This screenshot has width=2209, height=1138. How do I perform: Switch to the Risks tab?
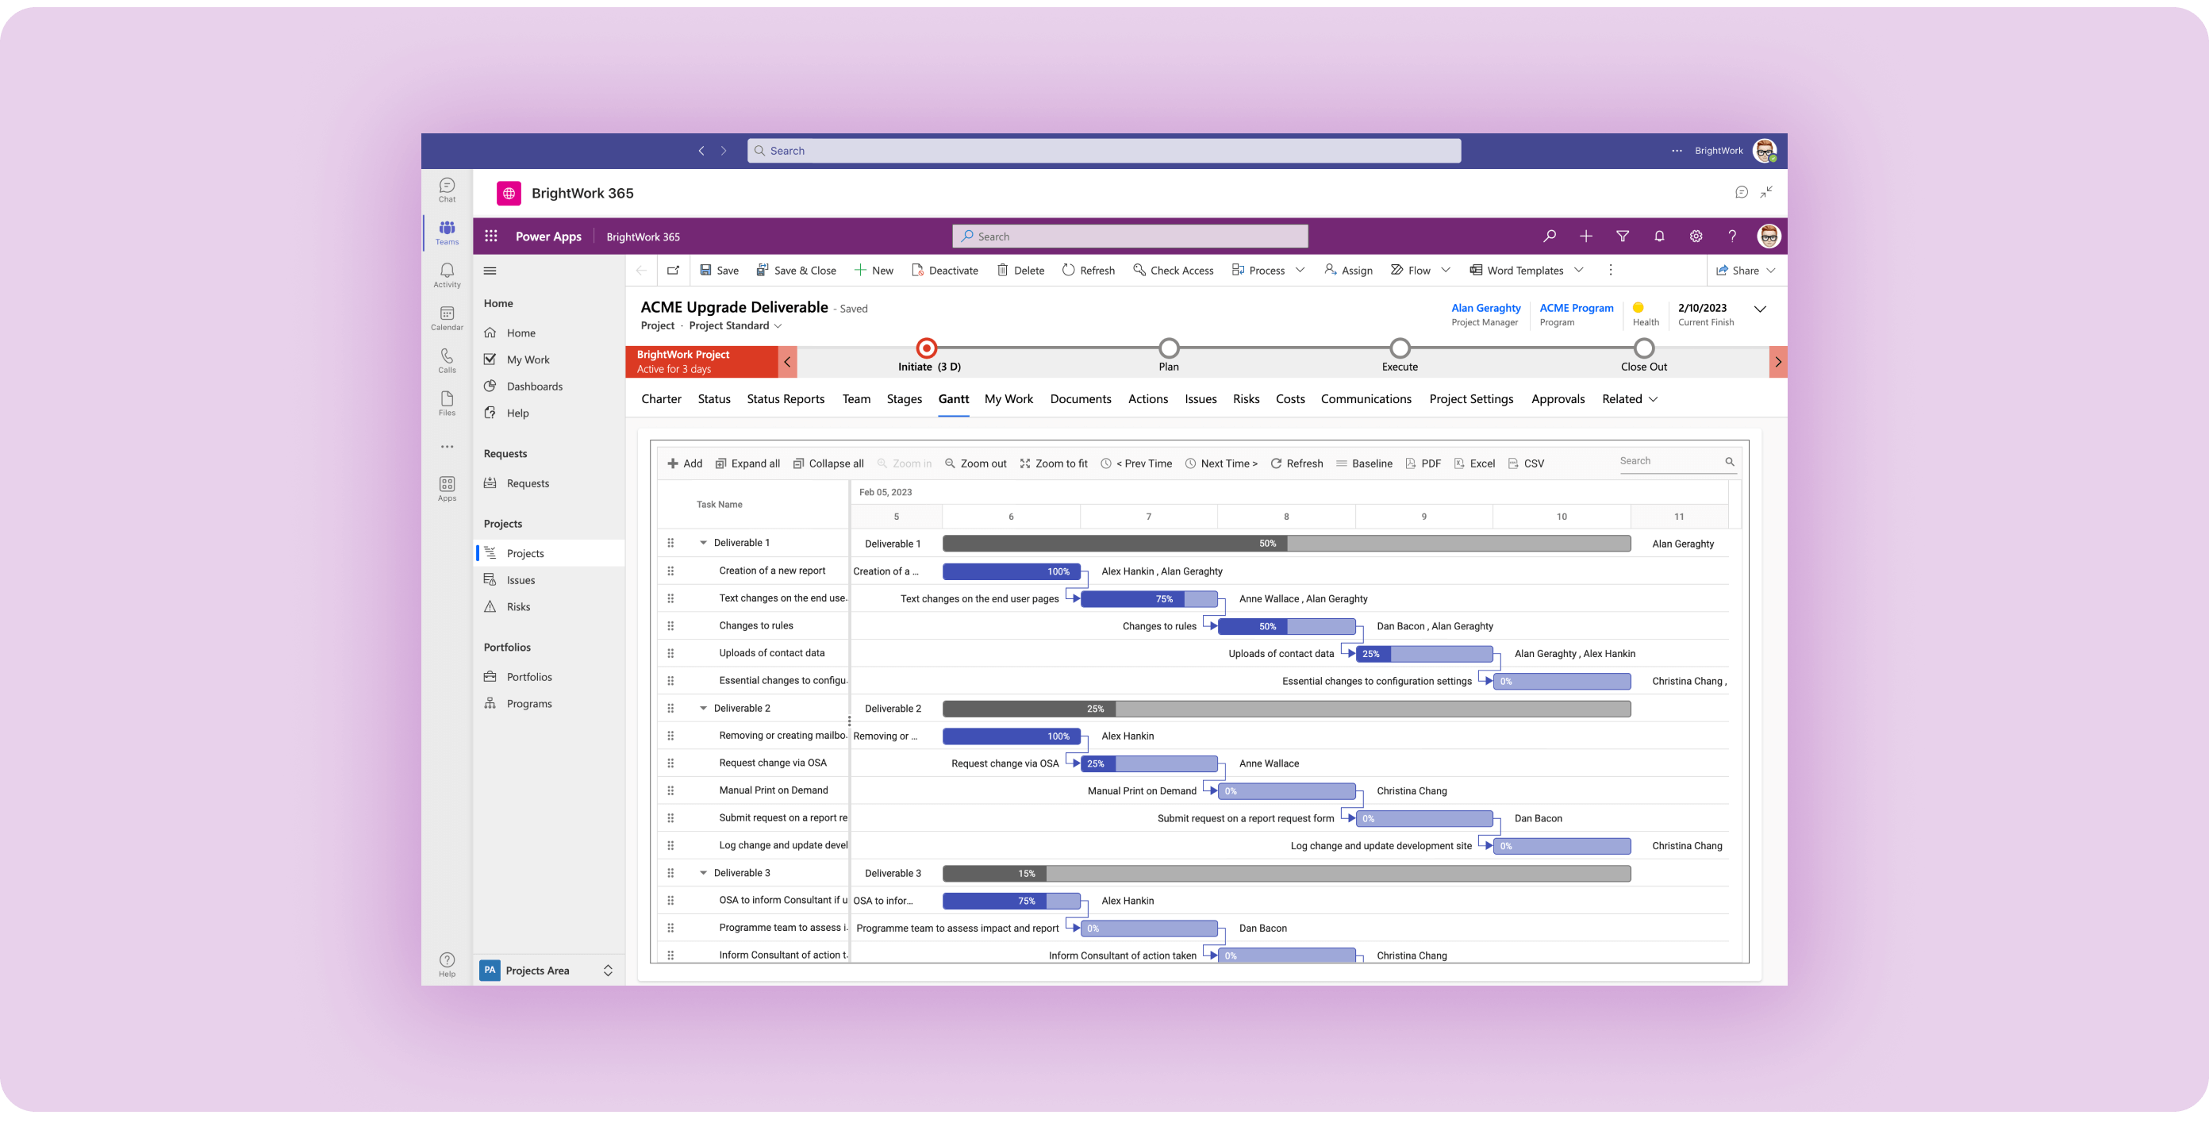click(1245, 398)
